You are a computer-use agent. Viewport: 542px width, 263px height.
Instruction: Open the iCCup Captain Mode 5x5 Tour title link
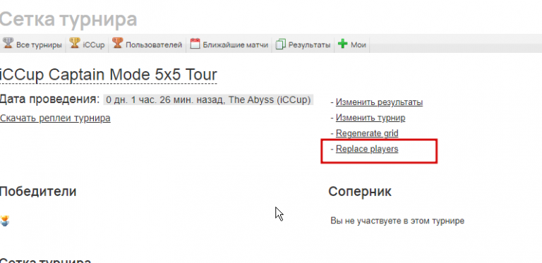click(109, 75)
